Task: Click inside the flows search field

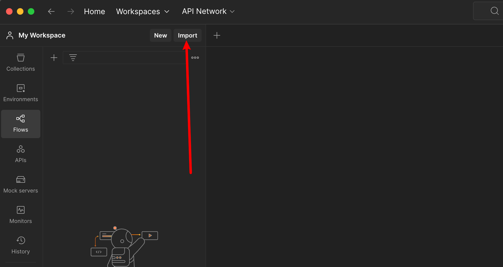Action: [128, 57]
